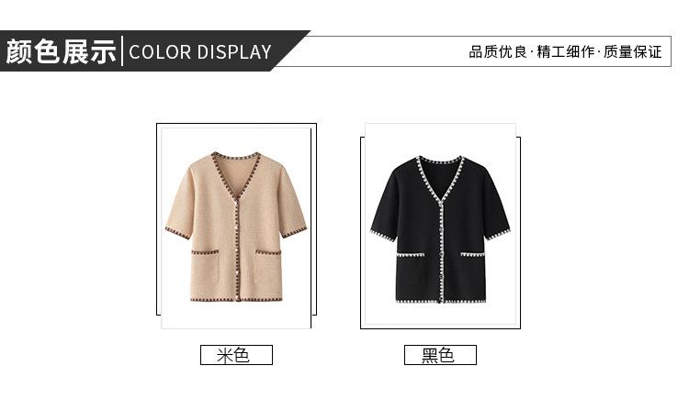This screenshot has height=399, width=689.
Task: Click the beige cardigan's V-neck collar
Action: pos(236,175)
